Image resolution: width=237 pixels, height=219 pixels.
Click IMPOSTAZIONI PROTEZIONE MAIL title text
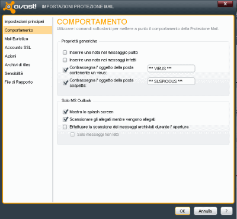[x=78, y=6]
